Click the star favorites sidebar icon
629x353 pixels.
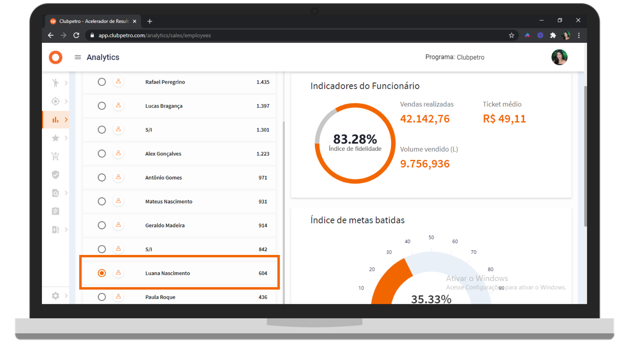coord(55,138)
